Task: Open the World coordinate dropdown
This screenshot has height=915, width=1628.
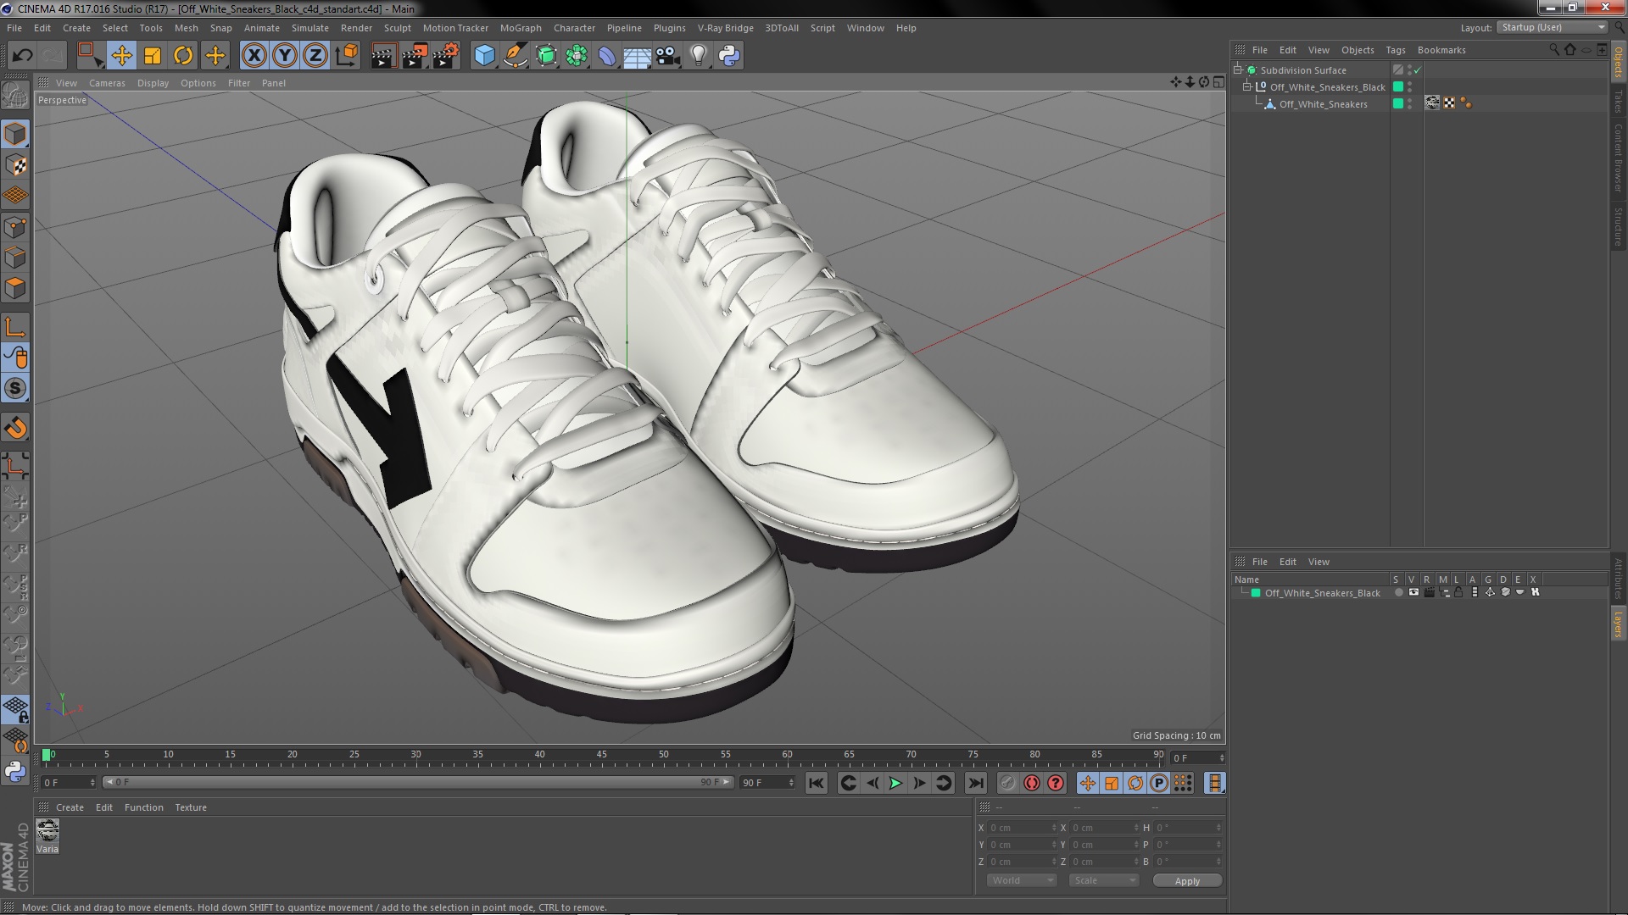Action: click(x=1022, y=880)
